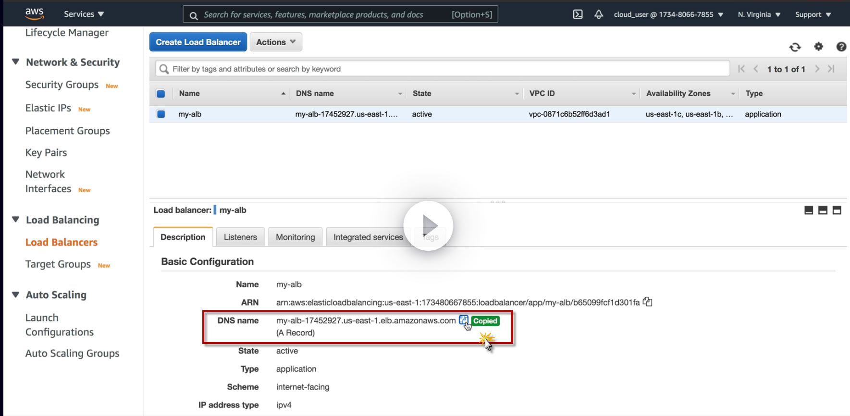Switch to the Integrated services tab
Screen dimensions: 850x416
point(368,237)
